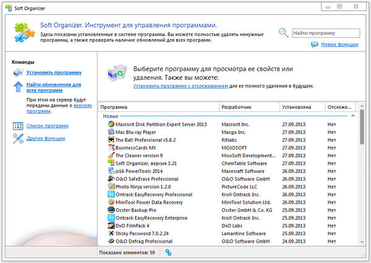The width and height of the screenshot is (371, 263).
Task: Click the Найти программу search field
Action: (325, 32)
